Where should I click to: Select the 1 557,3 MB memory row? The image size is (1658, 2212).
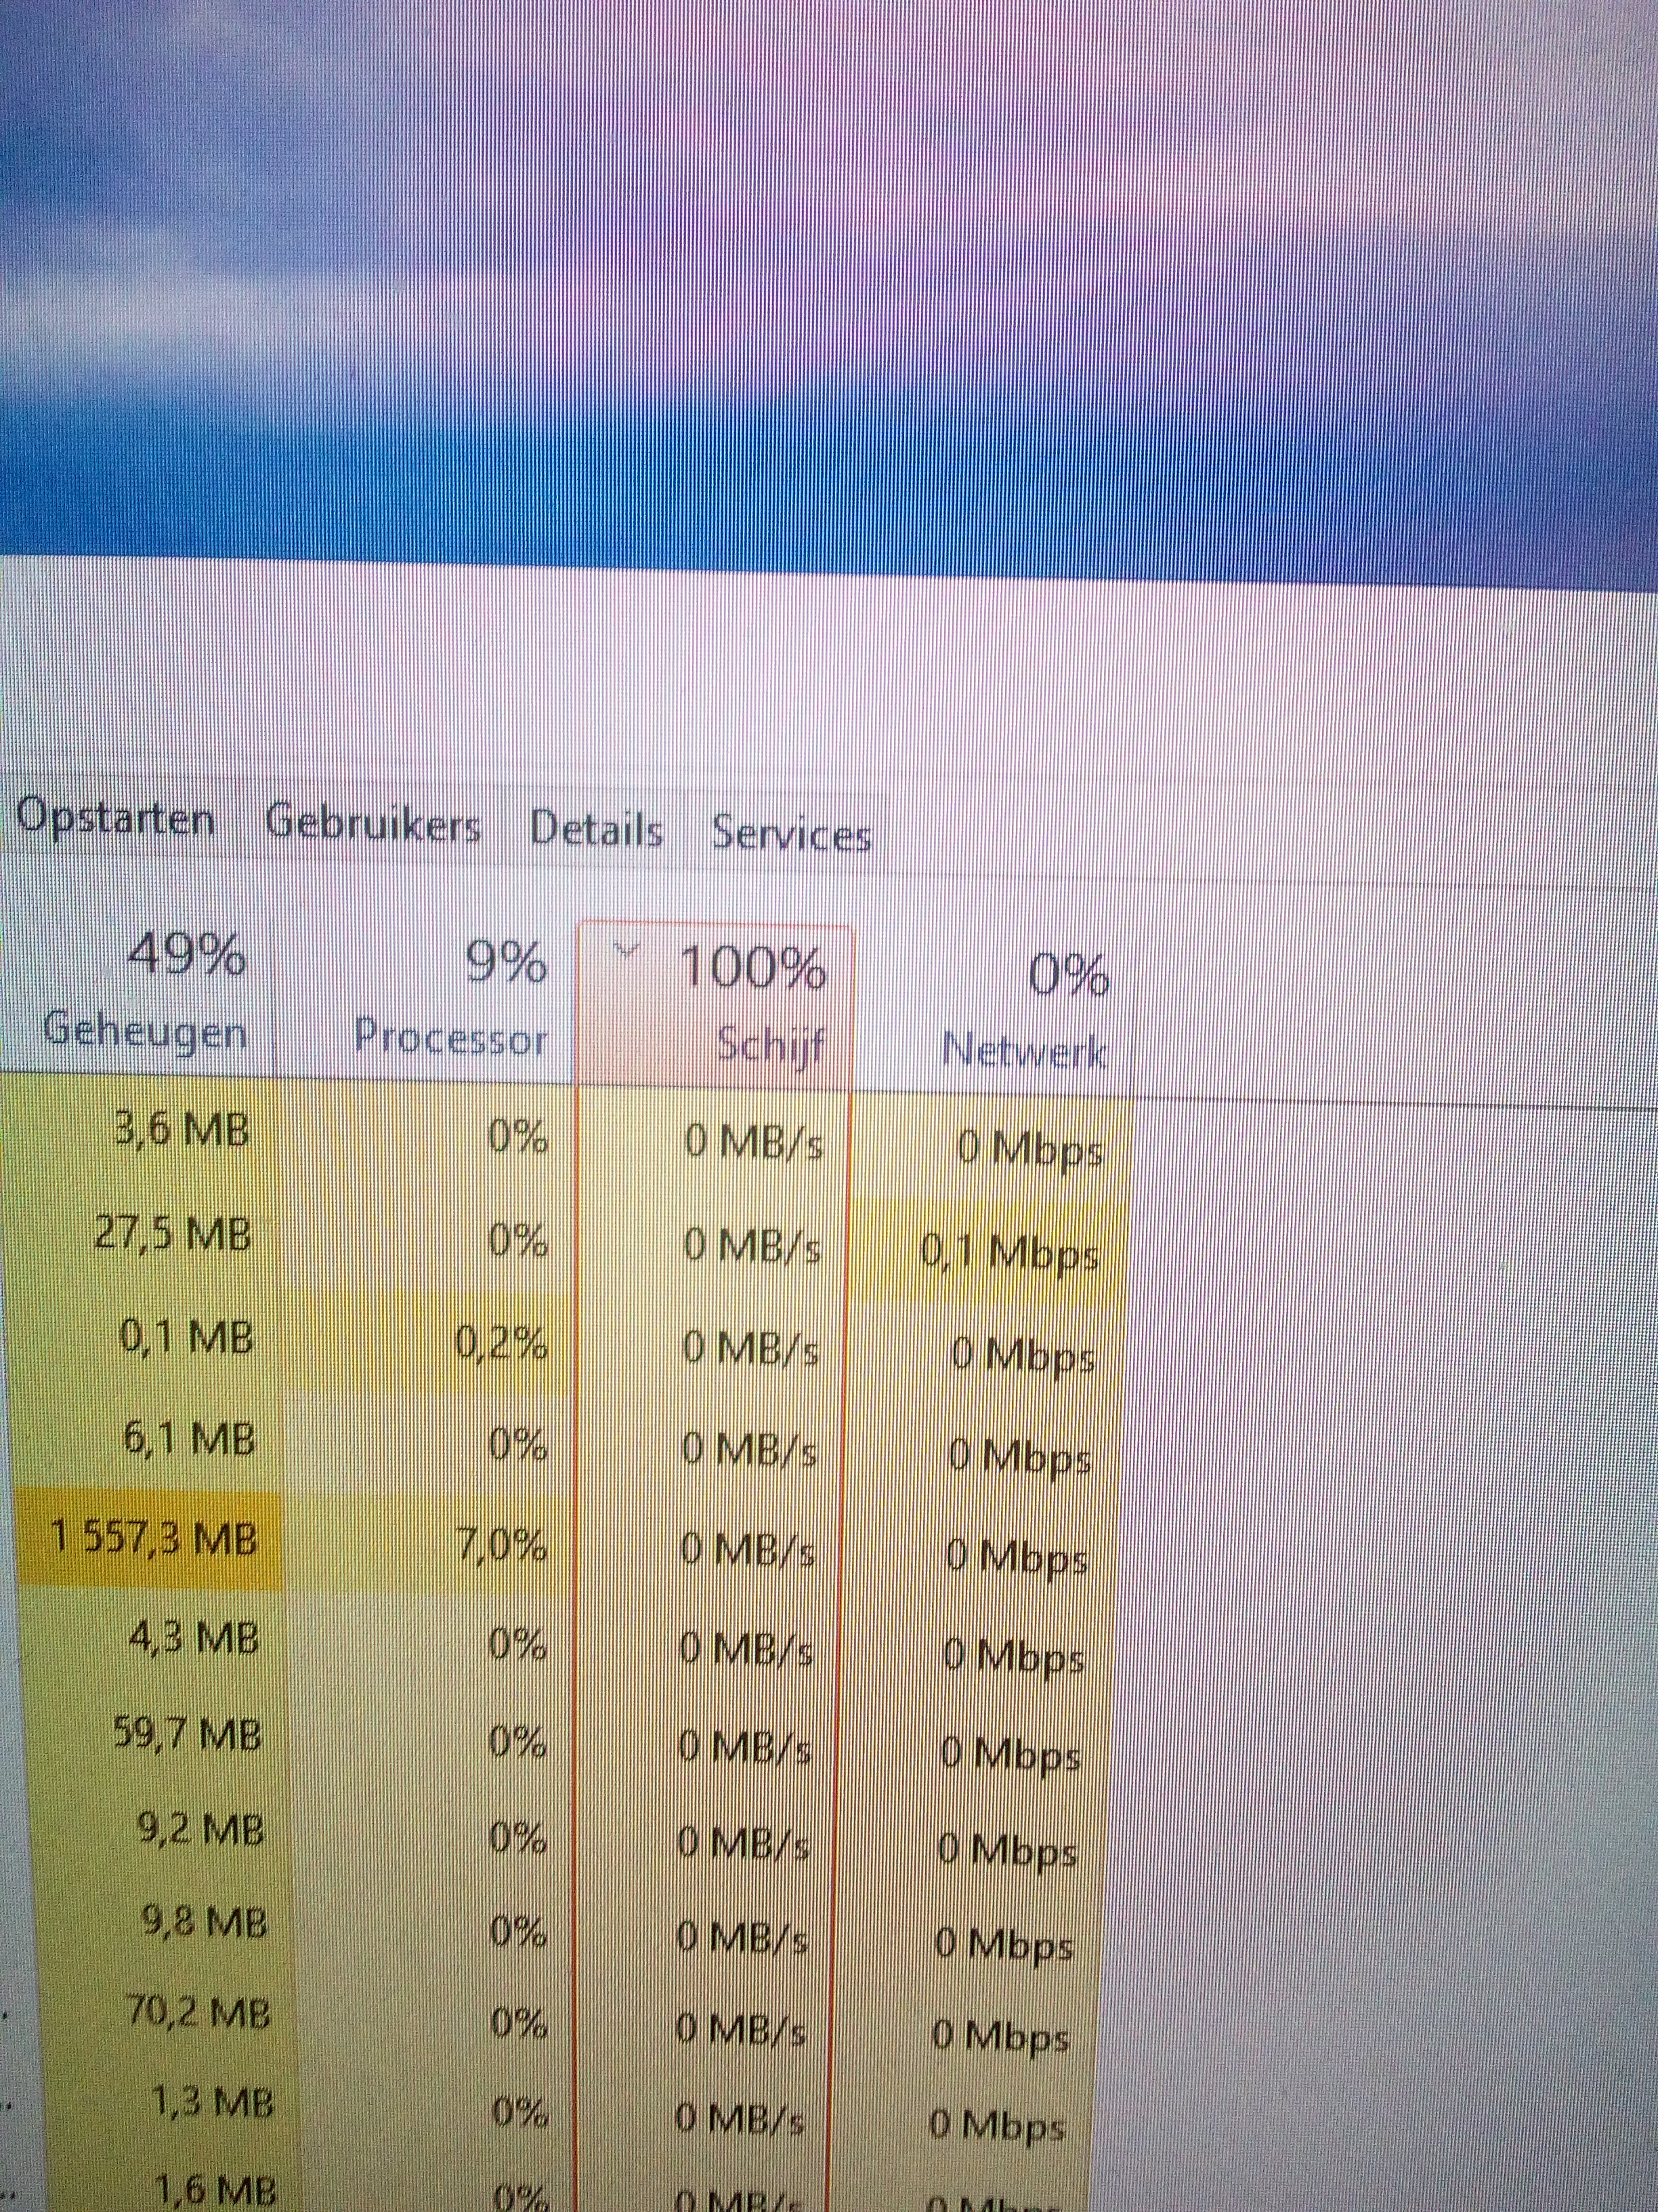coord(153,1539)
